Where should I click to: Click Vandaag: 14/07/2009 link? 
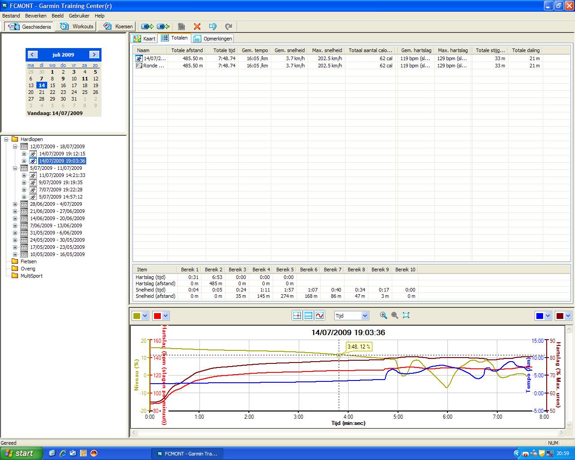point(55,113)
